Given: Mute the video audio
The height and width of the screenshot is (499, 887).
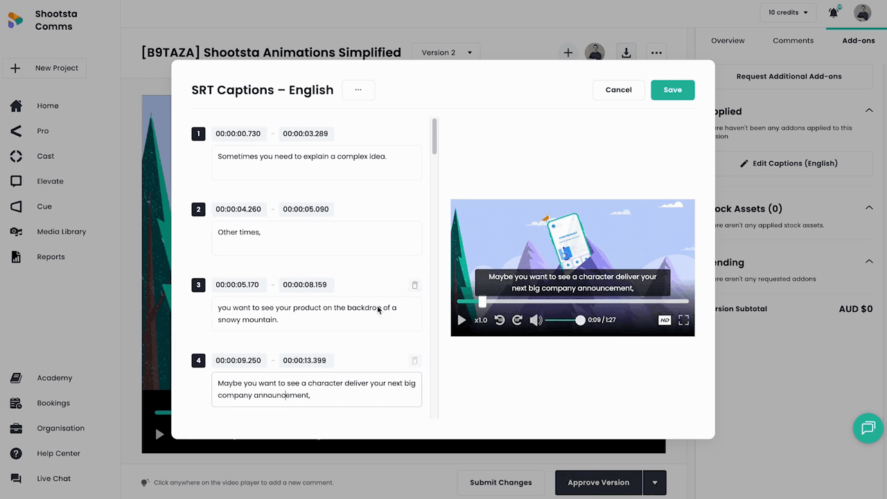Looking at the screenshot, I should [536, 319].
